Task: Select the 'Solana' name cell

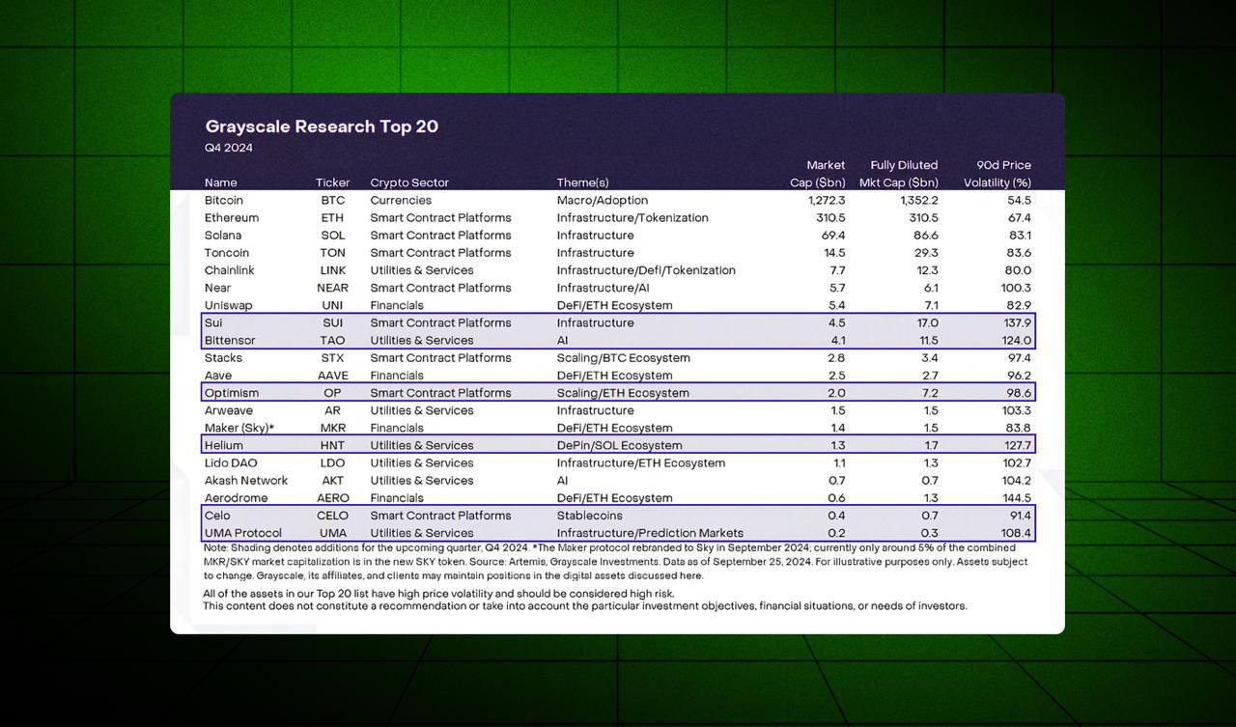Action: coord(223,235)
